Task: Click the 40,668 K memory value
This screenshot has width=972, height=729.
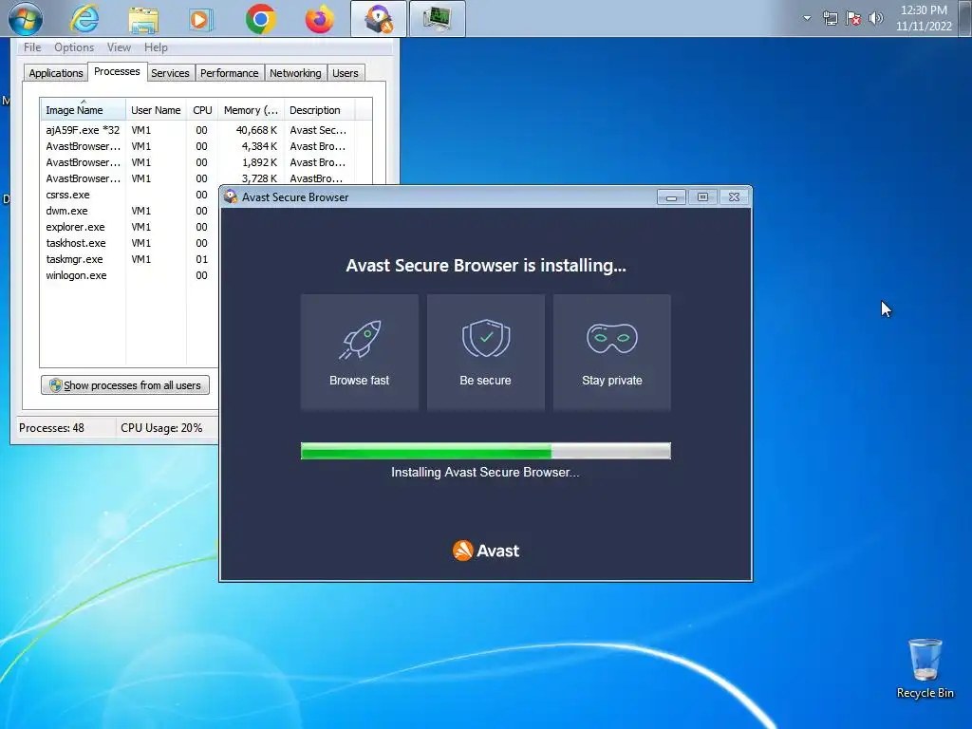Action: tap(256, 130)
